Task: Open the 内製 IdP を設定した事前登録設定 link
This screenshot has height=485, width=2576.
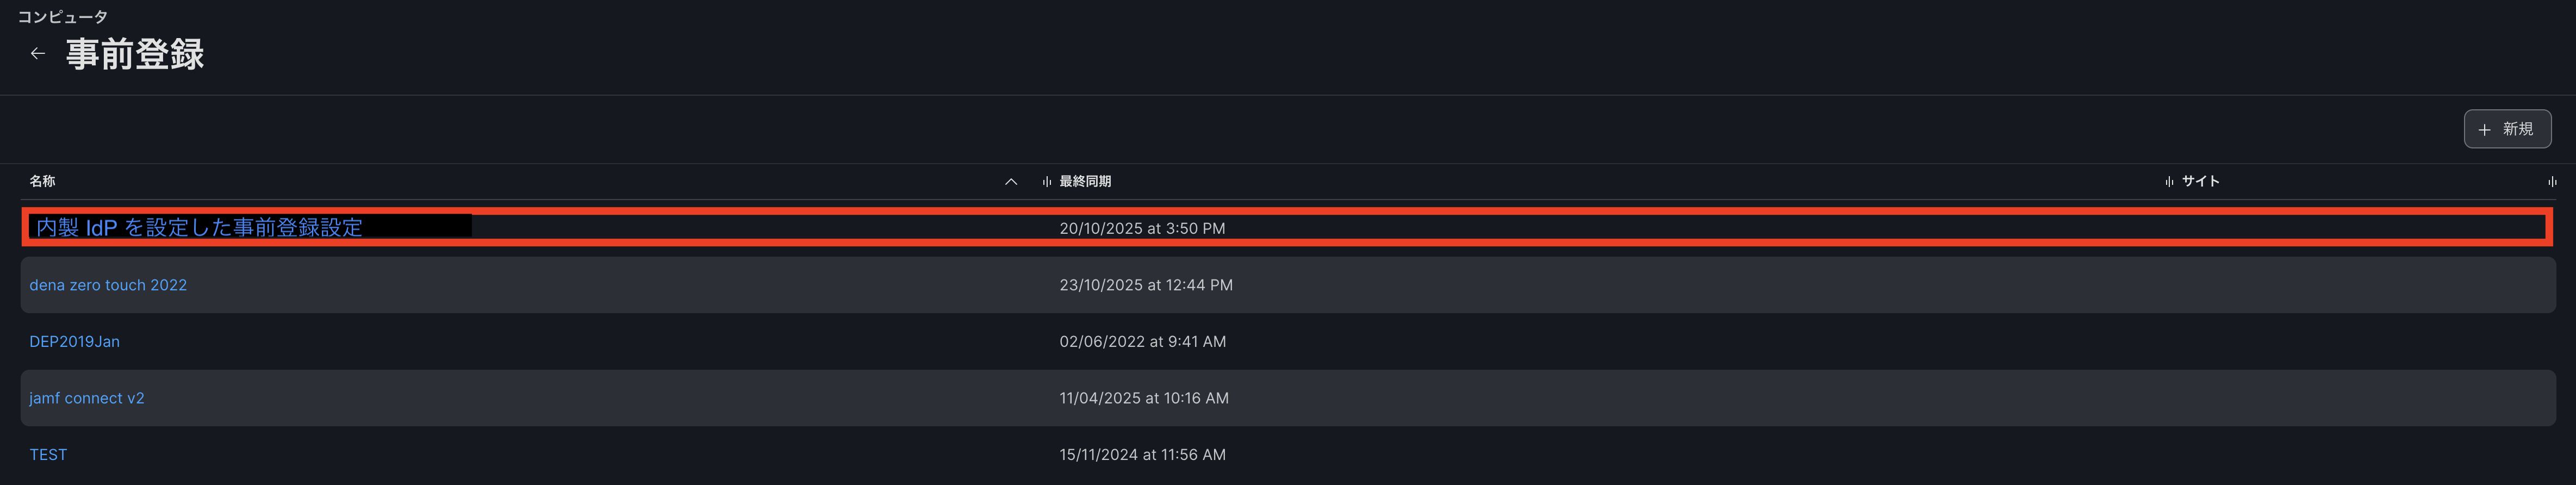Action: tap(199, 228)
